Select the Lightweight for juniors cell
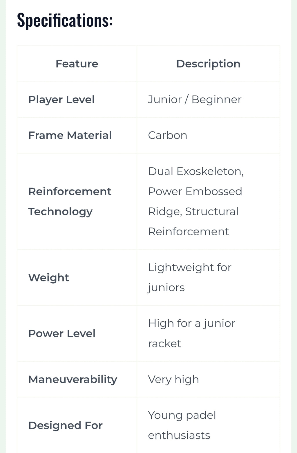The width and height of the screenshot is (297, 453). (x=208, y=277)
